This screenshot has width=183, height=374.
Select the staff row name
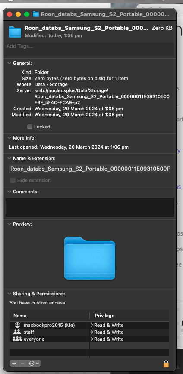click(x=29, y=332)
